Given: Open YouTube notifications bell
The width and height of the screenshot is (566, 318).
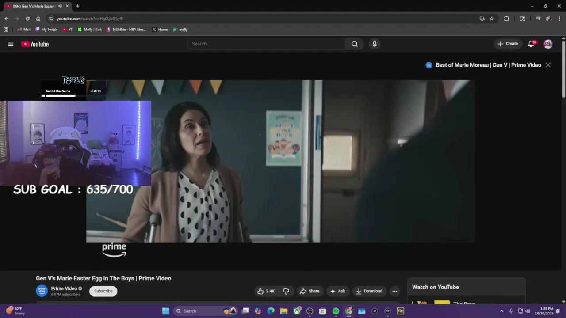Looking at the screenshot, I should pos(532,44).
